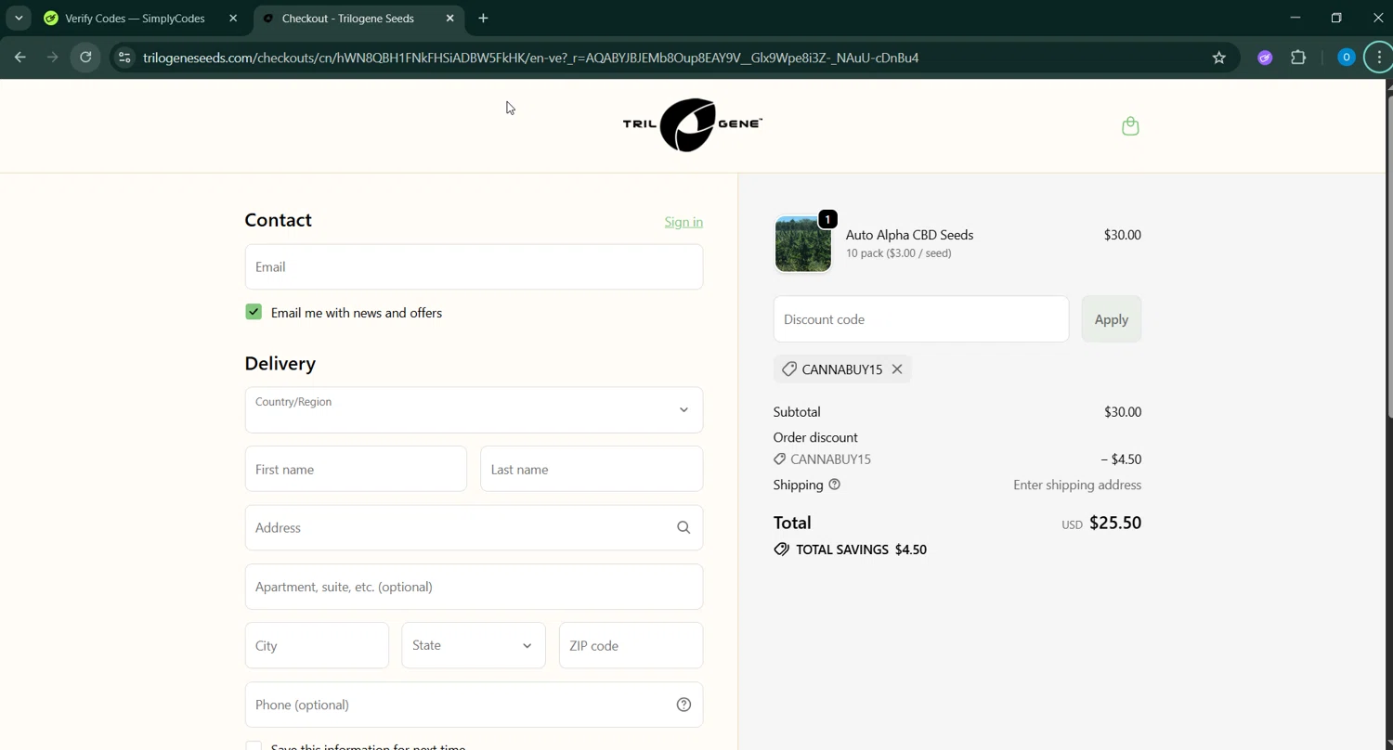The image size is (1393, 750).
Task: Click the Apply discount button
Action: [1112, 319]
